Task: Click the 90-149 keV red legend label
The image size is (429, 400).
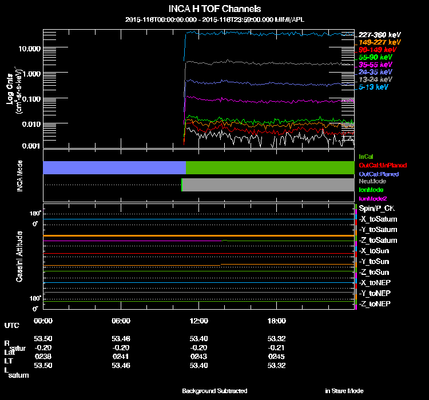Action: 378,50
